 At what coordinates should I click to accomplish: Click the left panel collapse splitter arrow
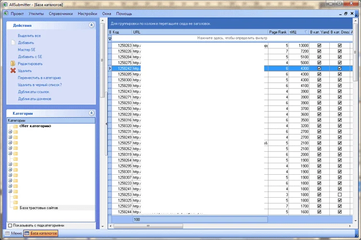(106, 124)
